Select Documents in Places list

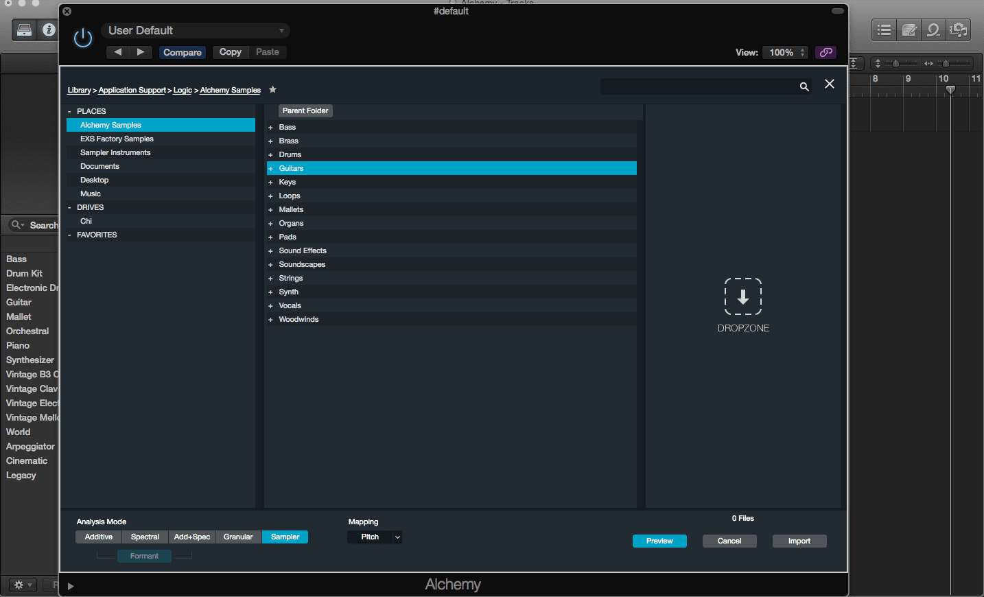[161, 166]
